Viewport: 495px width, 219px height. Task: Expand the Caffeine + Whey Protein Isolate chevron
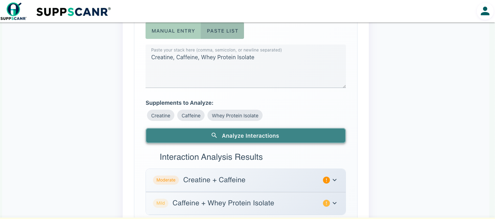(x=335, y=203)
